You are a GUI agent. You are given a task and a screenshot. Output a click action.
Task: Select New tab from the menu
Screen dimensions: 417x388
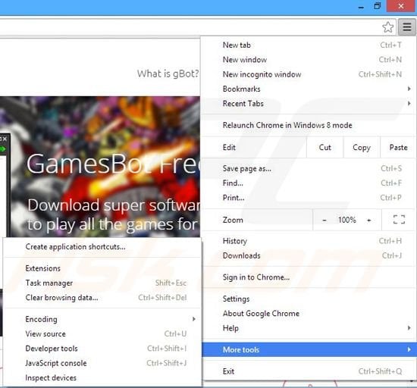pos(309,45)
